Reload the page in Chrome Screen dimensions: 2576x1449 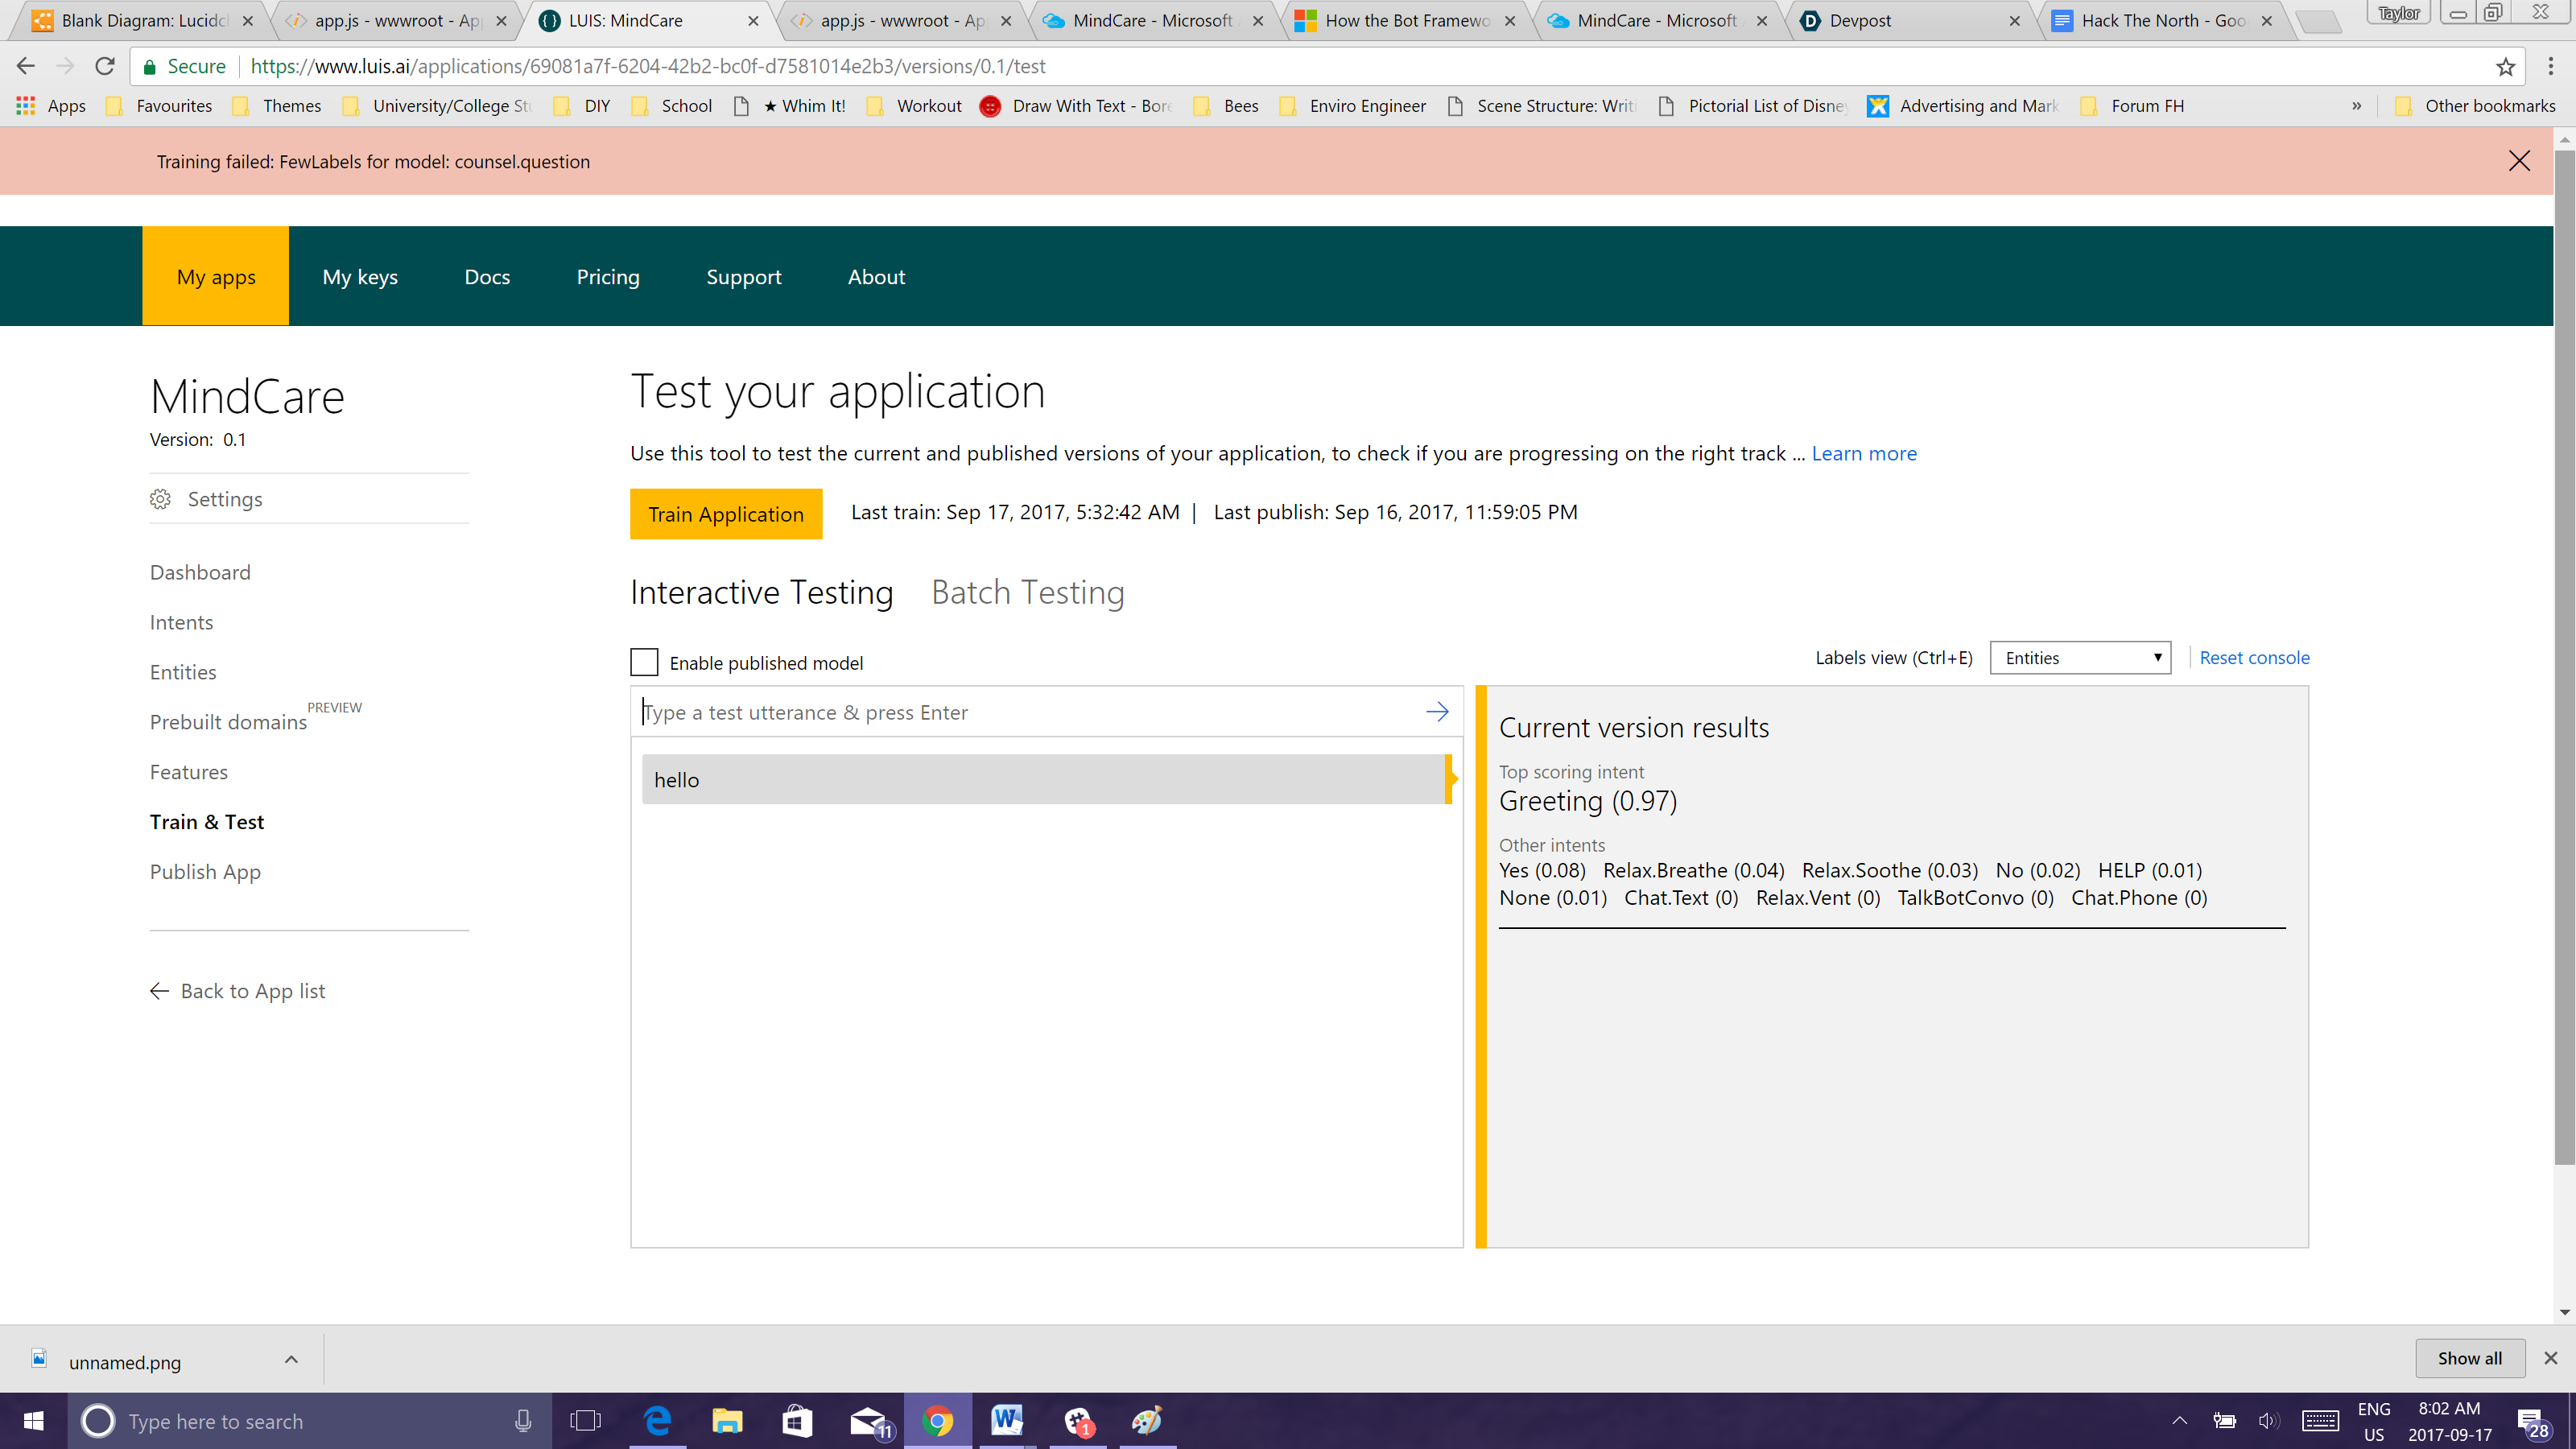coord(104,67)
